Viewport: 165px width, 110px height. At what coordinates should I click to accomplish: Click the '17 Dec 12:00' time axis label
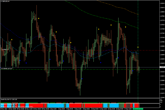click(x=128, y=109)
